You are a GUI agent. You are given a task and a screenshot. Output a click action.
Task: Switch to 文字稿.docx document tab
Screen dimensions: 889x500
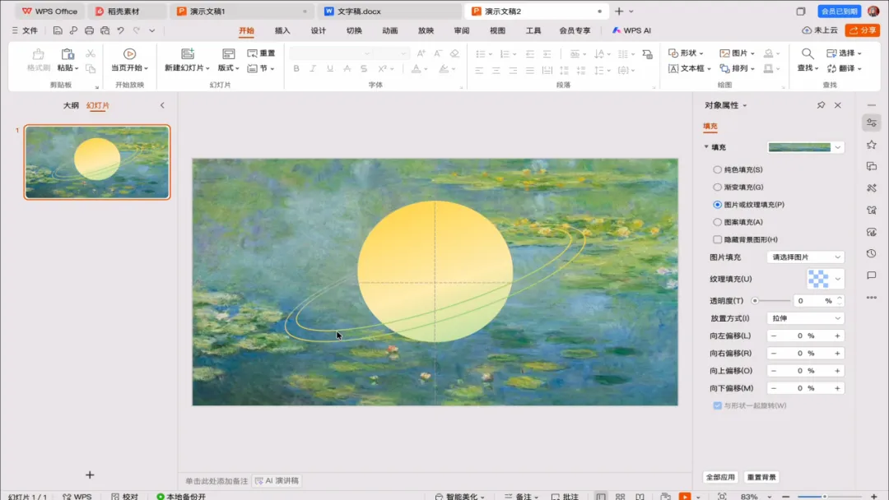coord(389,12)
